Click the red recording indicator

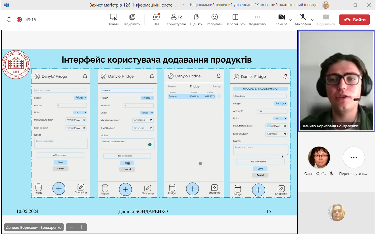tap(19, 20)
